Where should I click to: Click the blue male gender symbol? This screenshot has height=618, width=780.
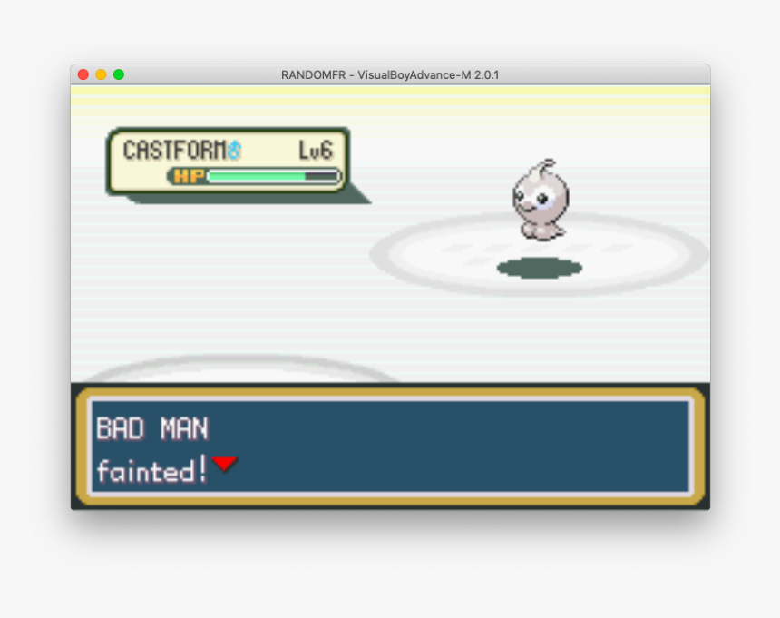[235, 151]
